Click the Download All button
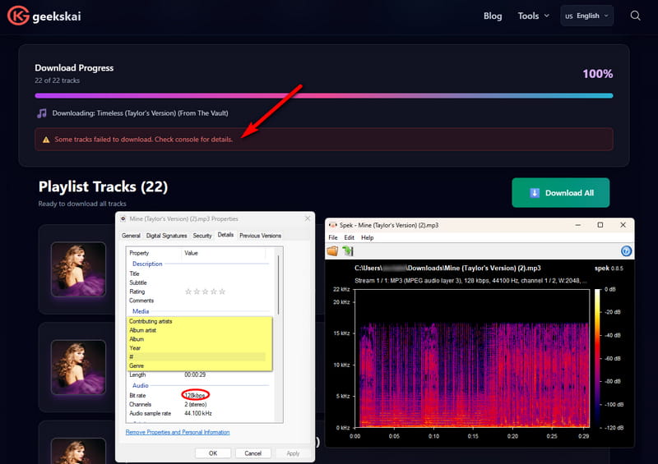The width and height of the screenshot is (658, 464). 561,193
